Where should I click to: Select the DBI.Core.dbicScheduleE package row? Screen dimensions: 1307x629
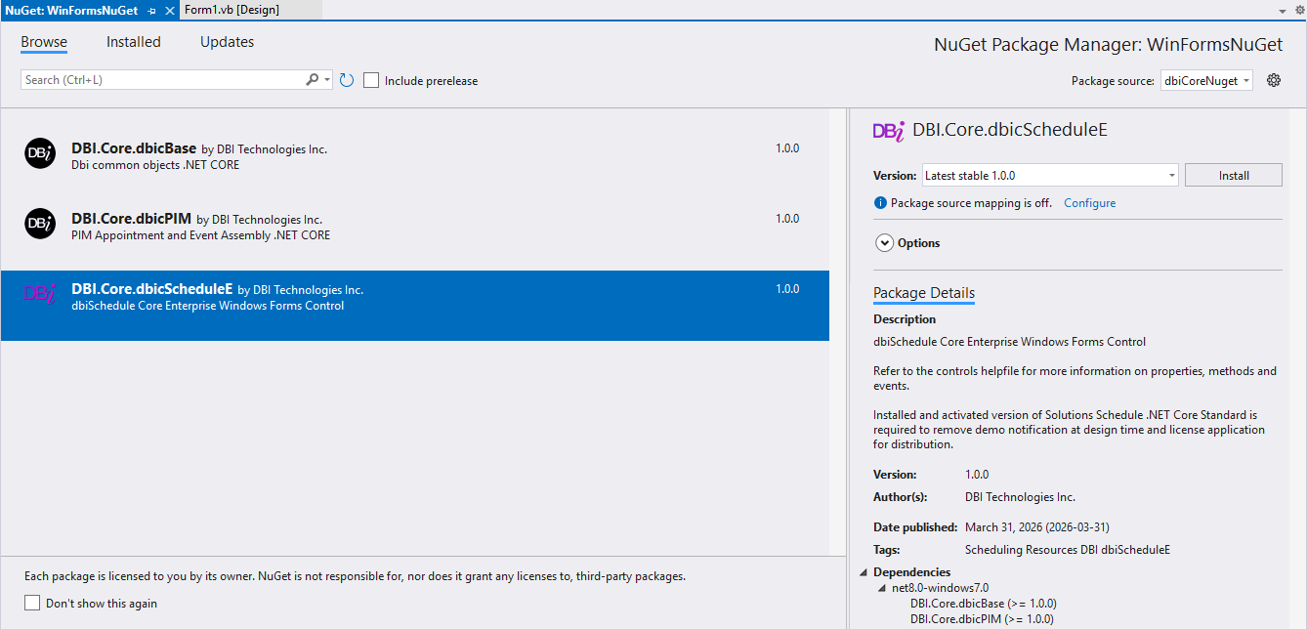414,306
